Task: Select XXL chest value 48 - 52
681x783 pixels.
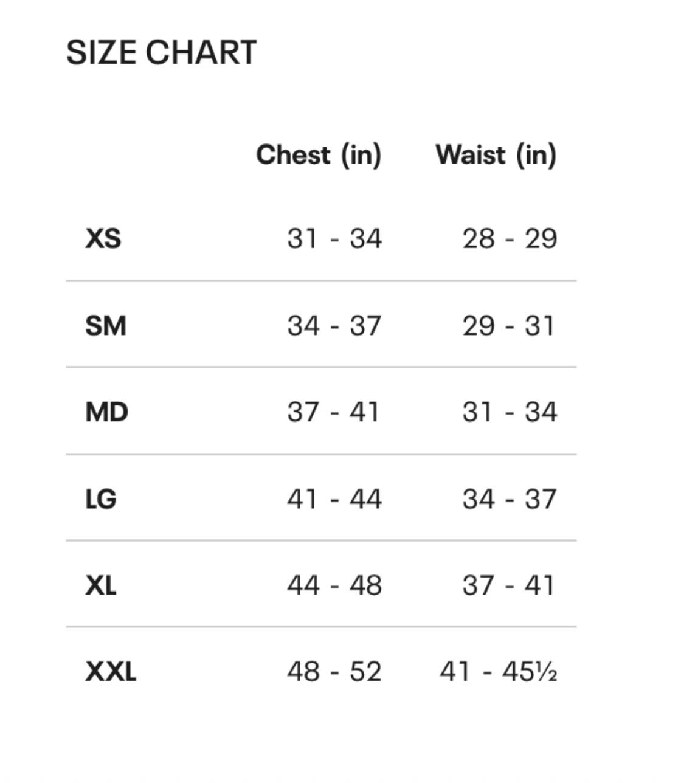Action: pyautogui.click(x=334, y=672)
